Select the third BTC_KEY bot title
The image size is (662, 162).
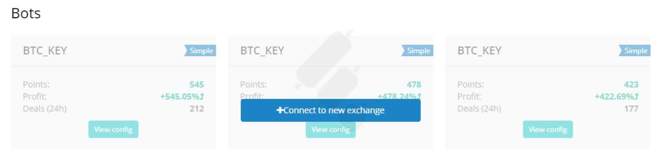tap(480, 51)
